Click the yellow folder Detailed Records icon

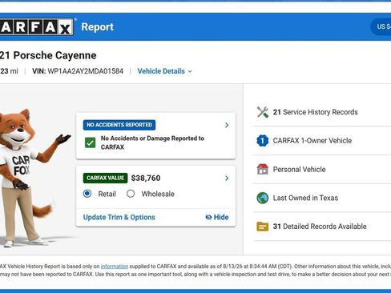tap(263, 227)
